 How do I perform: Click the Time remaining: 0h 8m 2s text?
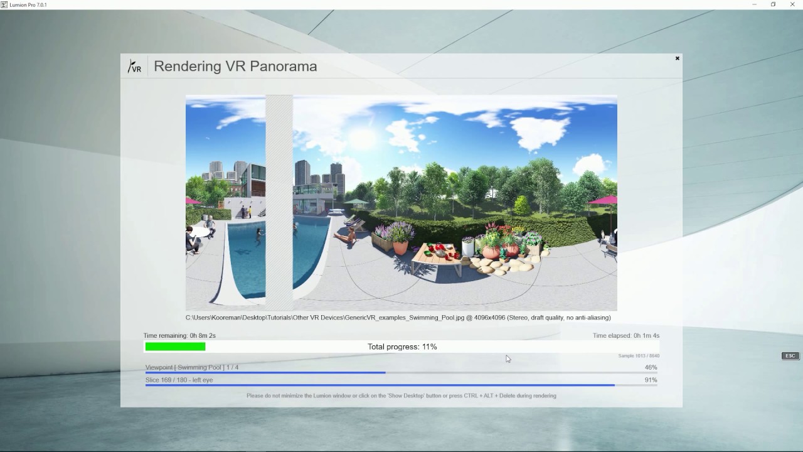[179, 336]
